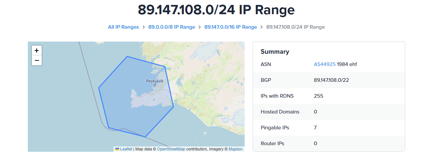
Task: Follow the Mapbox imagery link
Action: [x=235, y=149]
